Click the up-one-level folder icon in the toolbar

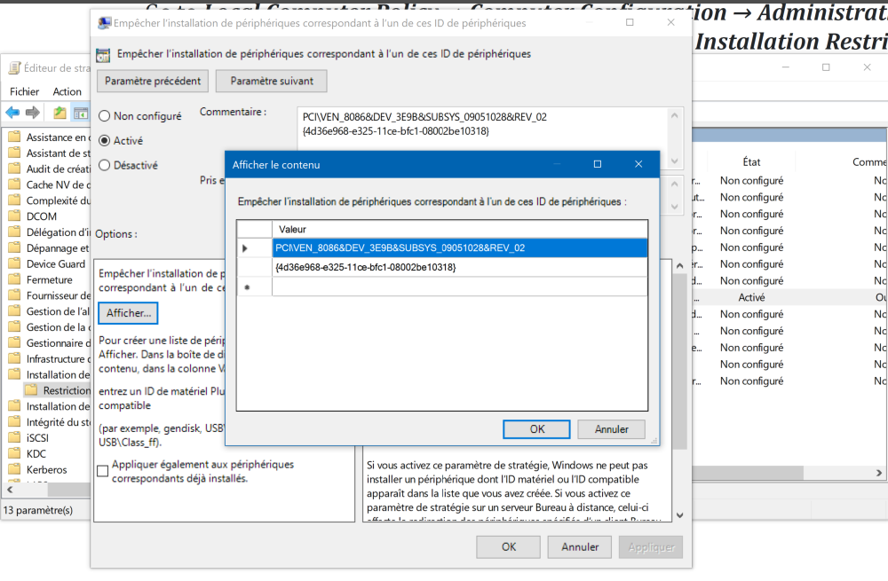click(59, 113)
